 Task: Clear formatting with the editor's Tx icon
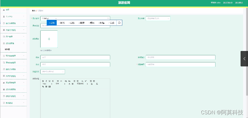point(97,84)
